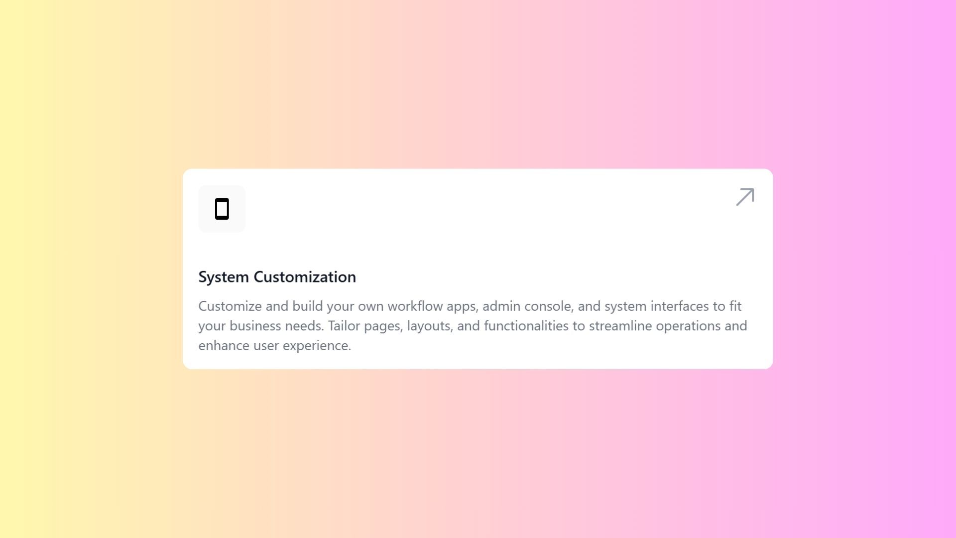Click the empty white space beside the phone icon

click(448, 209)
